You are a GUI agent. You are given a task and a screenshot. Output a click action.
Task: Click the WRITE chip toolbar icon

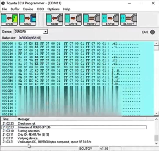pyautogui.click(x=73, y=19)
